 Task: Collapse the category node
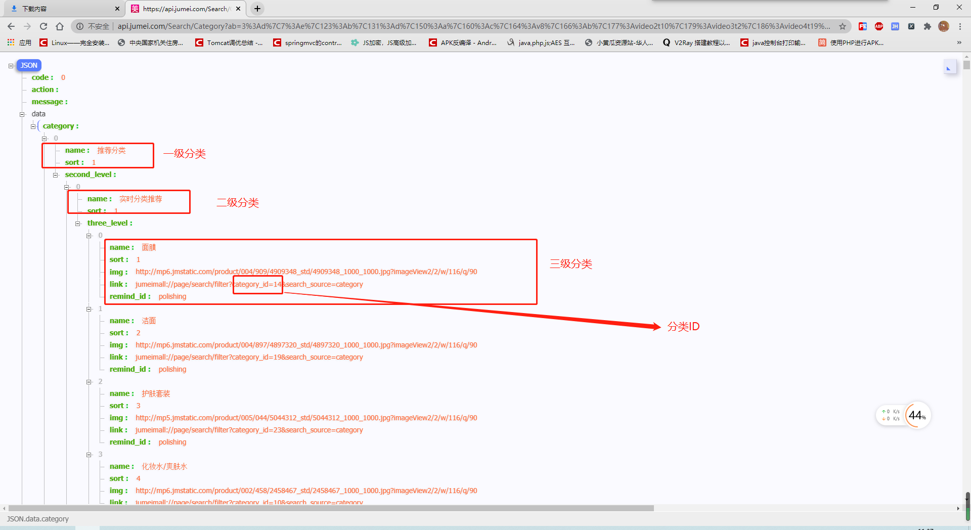pos(33,126)
